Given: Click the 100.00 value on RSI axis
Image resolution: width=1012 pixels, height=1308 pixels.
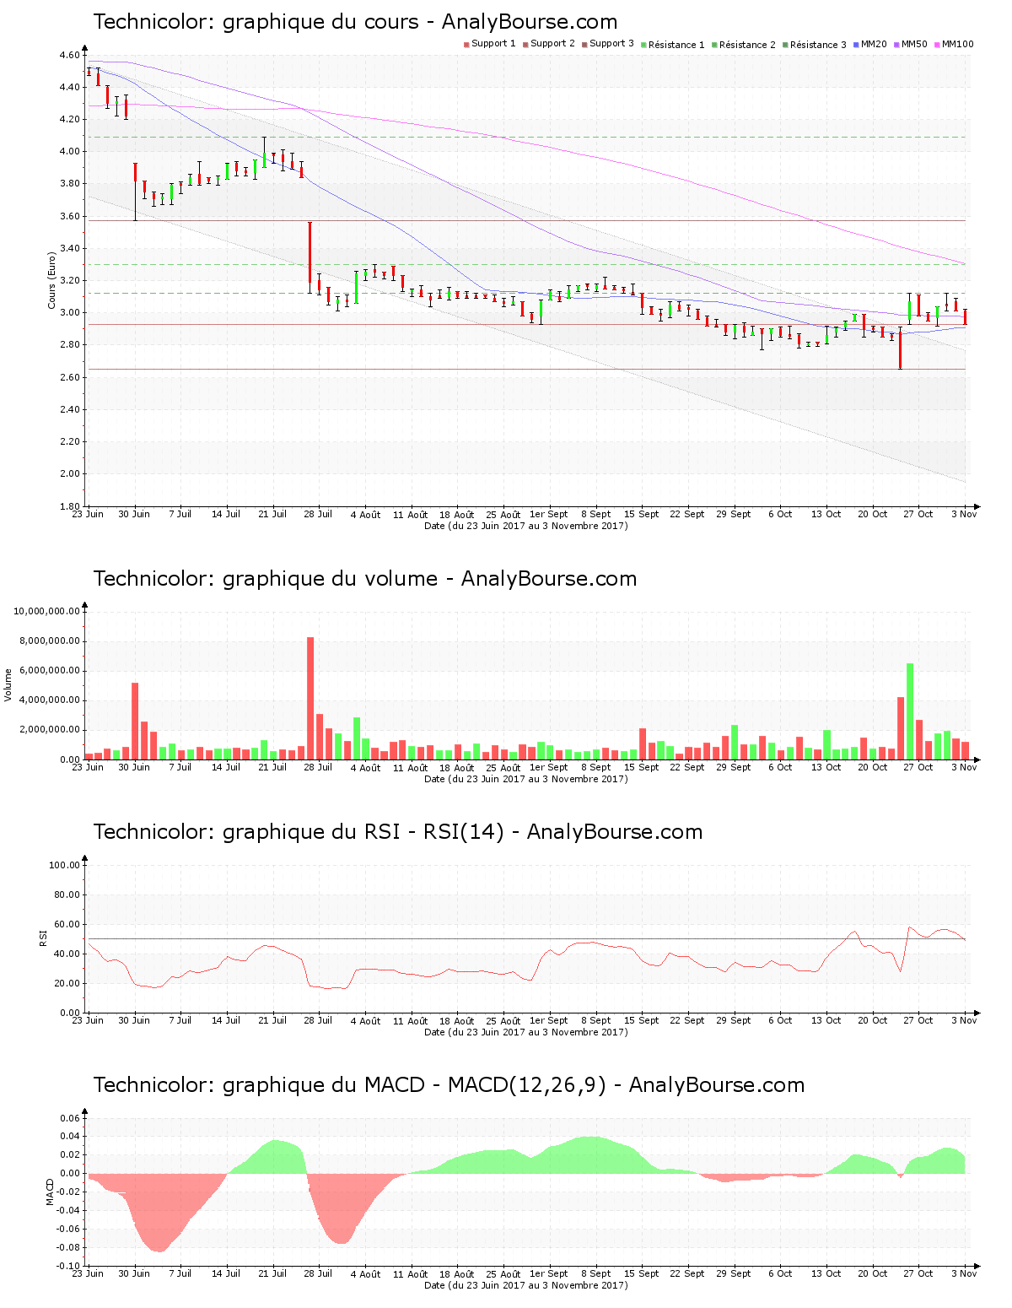Looking at the screenshot, I should (65, 865).
